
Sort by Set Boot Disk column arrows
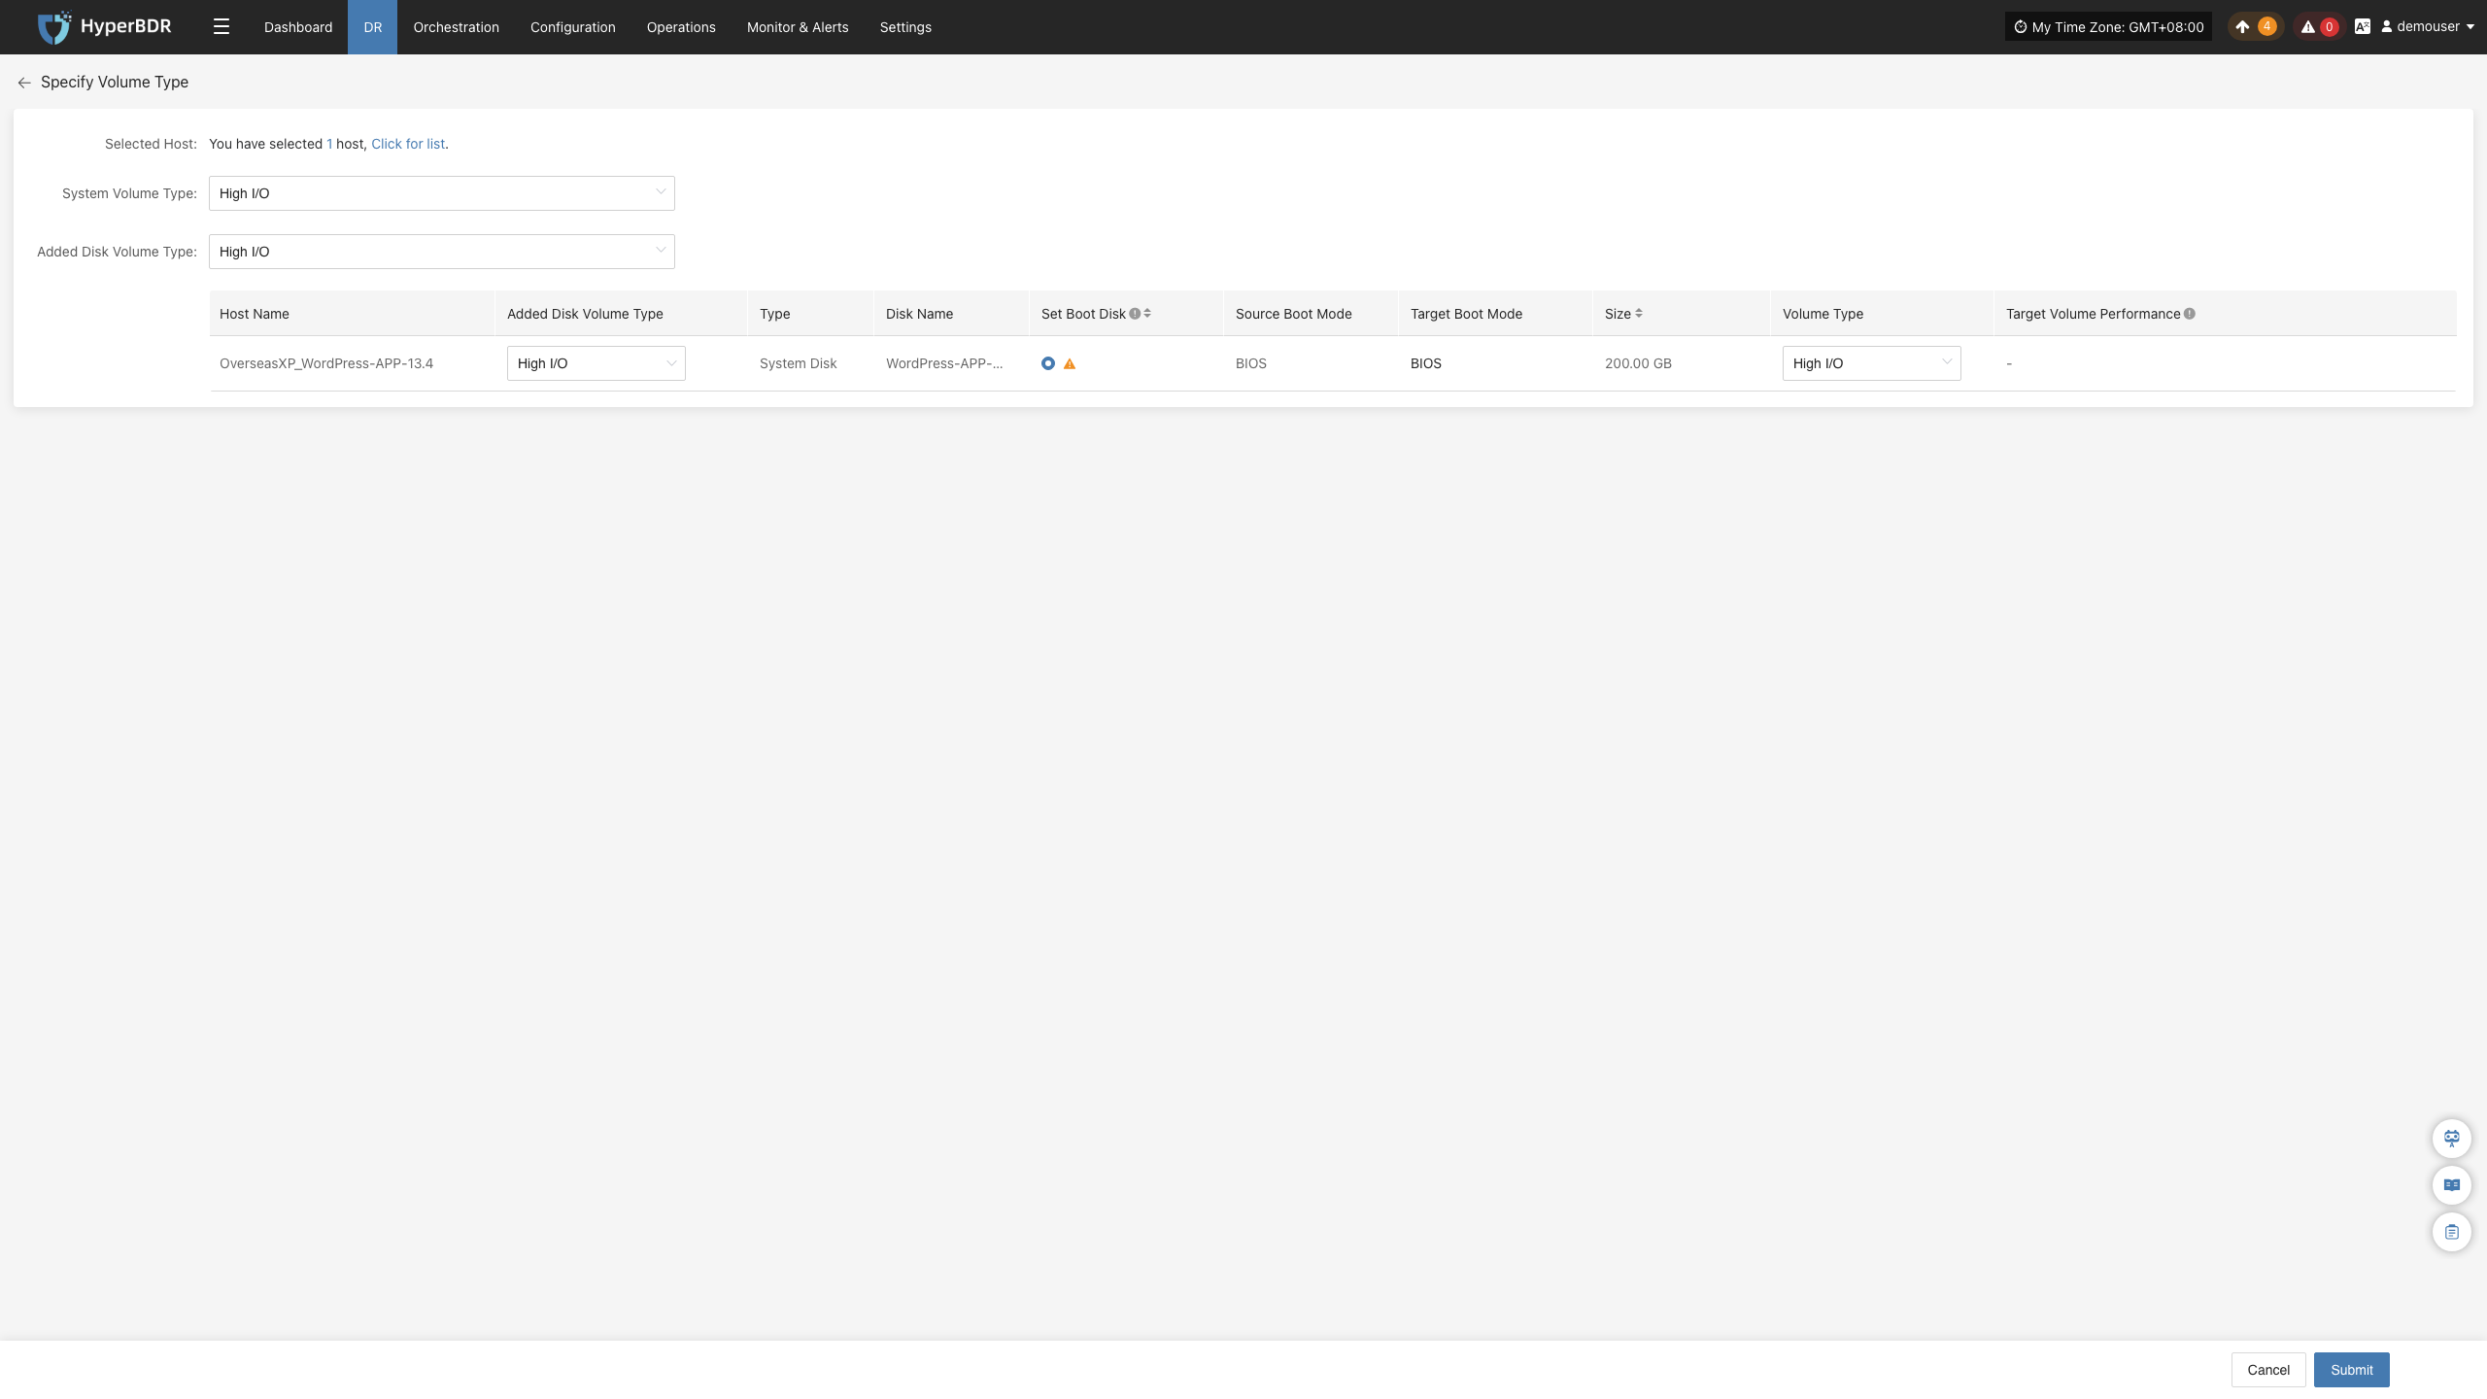pos(1147,314)
